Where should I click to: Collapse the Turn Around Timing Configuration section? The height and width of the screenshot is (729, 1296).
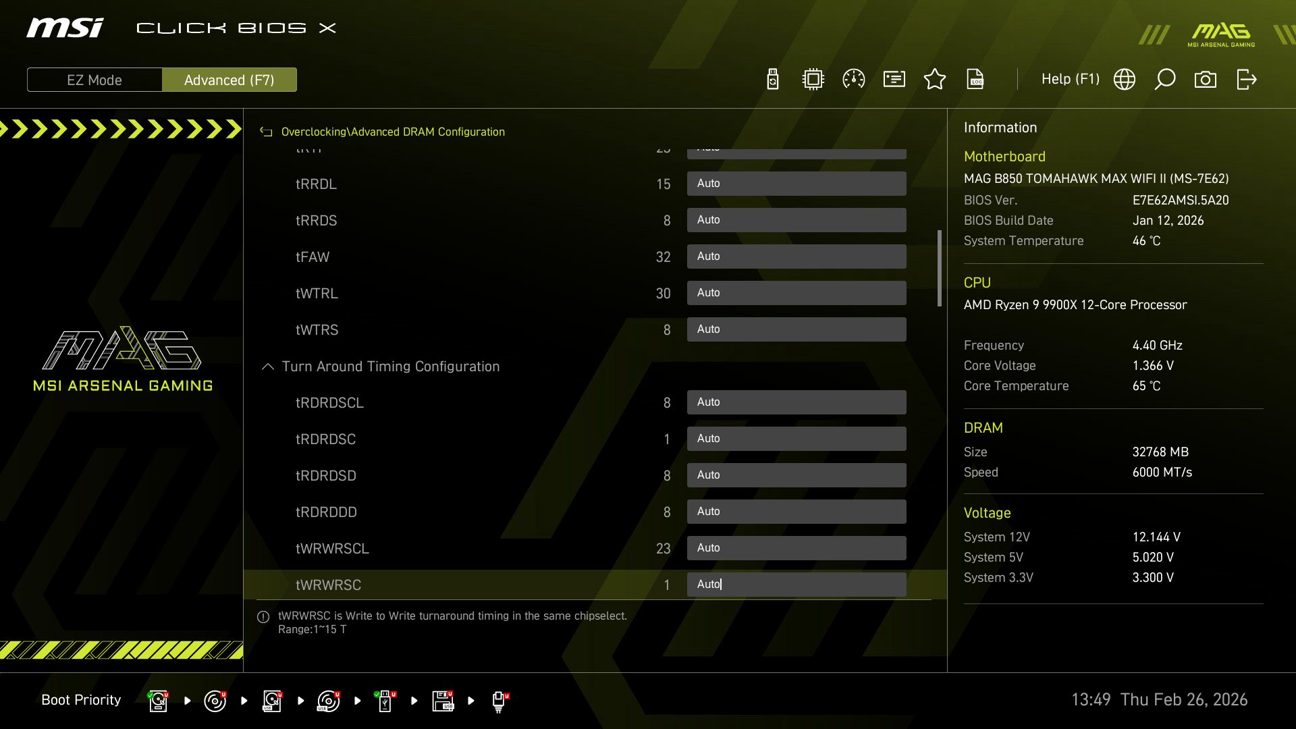(267, 367)
